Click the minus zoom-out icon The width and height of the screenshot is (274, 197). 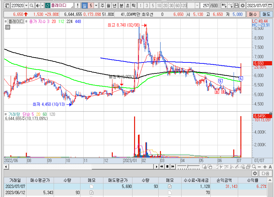tap(259, 167)
